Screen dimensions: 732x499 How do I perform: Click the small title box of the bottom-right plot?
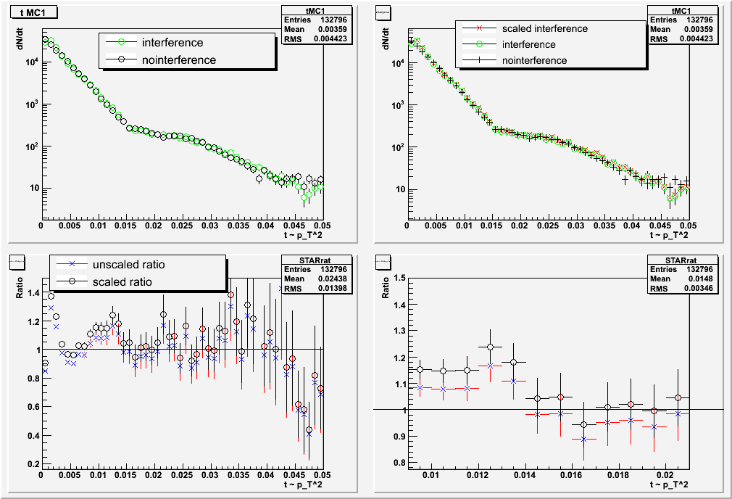tap(383, 259)
